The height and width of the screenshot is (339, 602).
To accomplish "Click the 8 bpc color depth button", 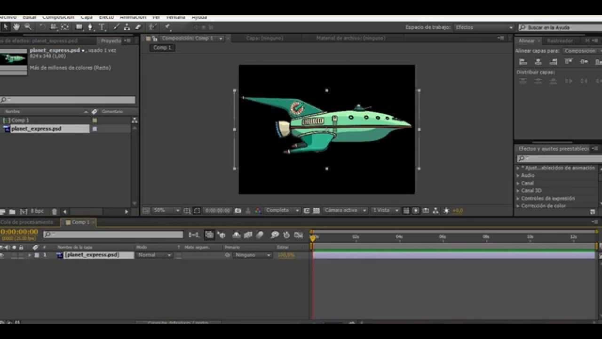I will coord(37,212).
